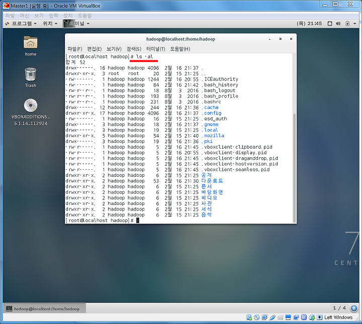Open VirtualBox 도움말 menu

pos(84,16)
